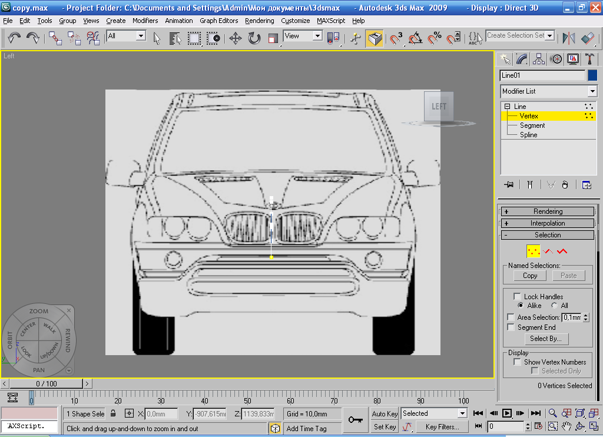Click the time slider showing 0 / 100

tap(46, 383)
